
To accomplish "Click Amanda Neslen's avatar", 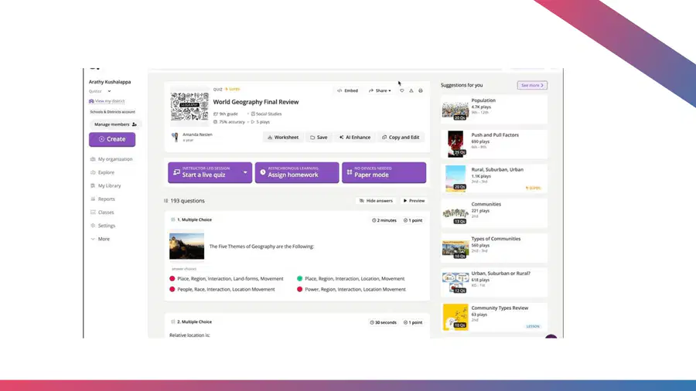I will [x=176, y=137].
